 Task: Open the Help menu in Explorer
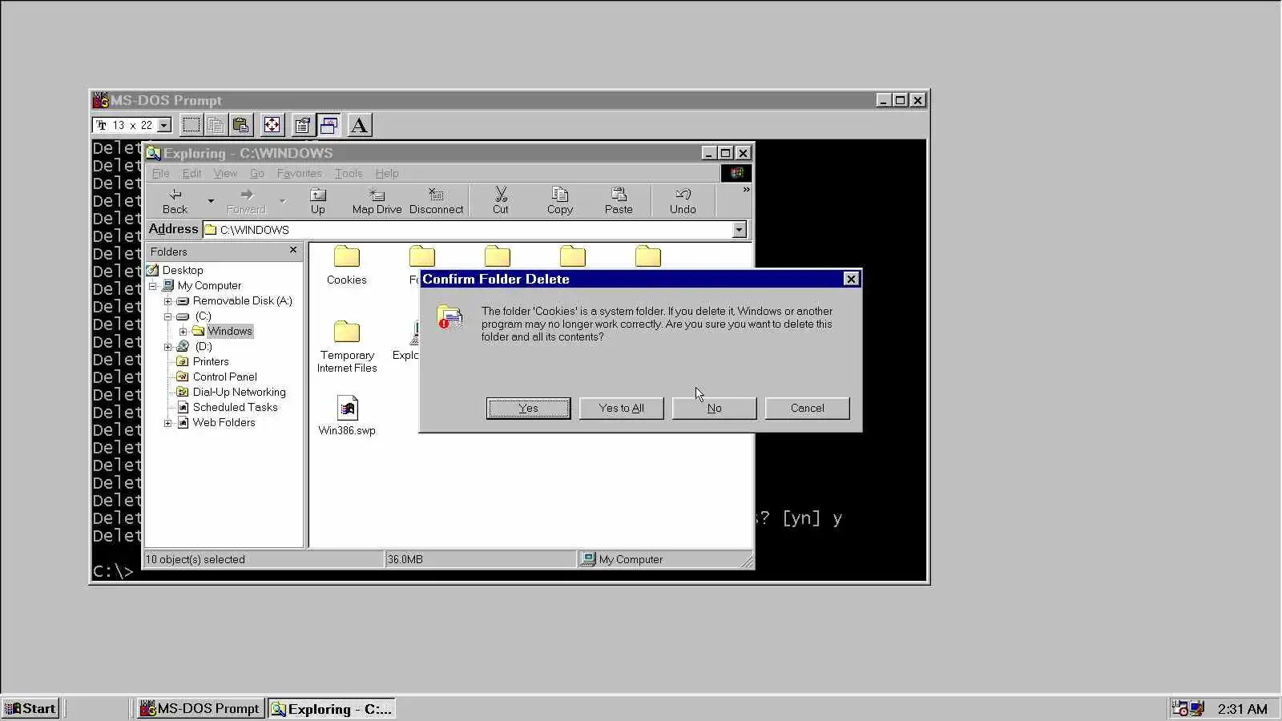(x=387, y=173)
